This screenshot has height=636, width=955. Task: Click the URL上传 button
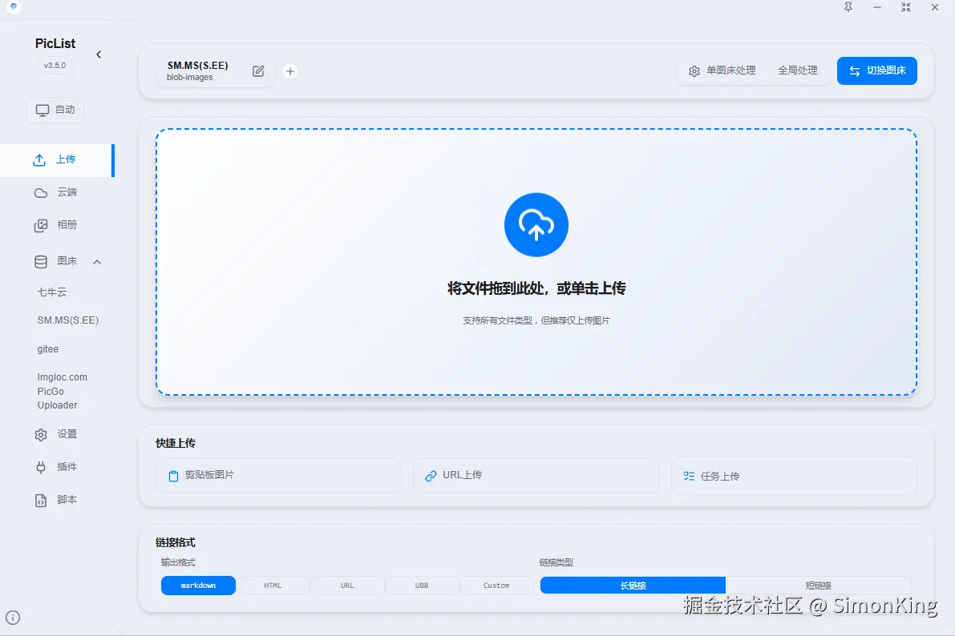point(536,475)
